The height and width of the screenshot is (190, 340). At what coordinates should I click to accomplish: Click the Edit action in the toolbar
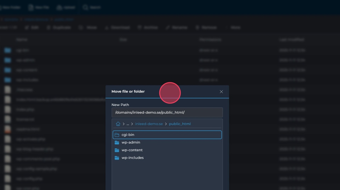pyautogui.click(x=32, y=27)
